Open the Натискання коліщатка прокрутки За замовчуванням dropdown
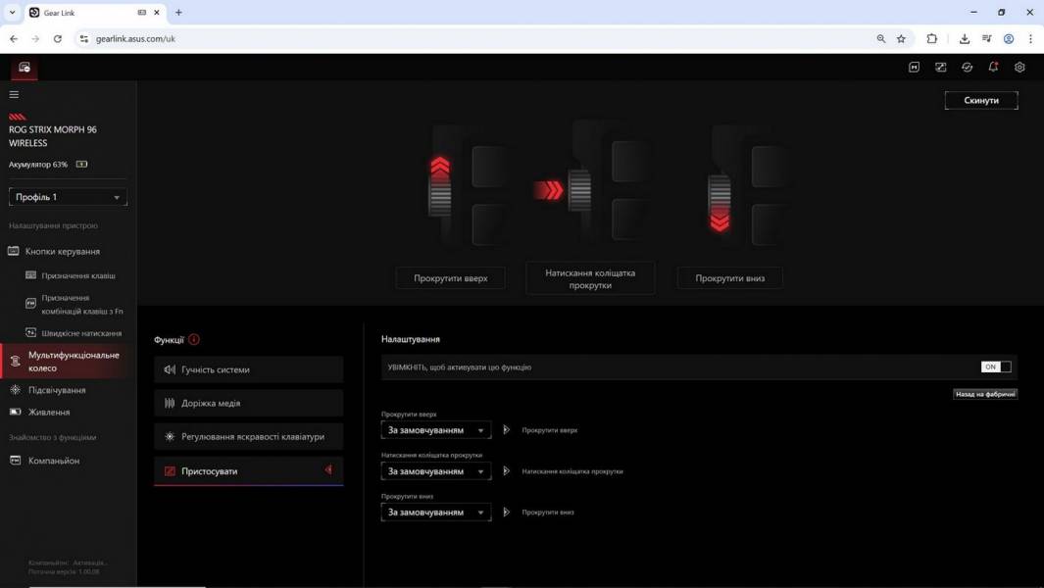This screenshot has height=588, width=1044. pyautogui.click(x=436, y=471)
